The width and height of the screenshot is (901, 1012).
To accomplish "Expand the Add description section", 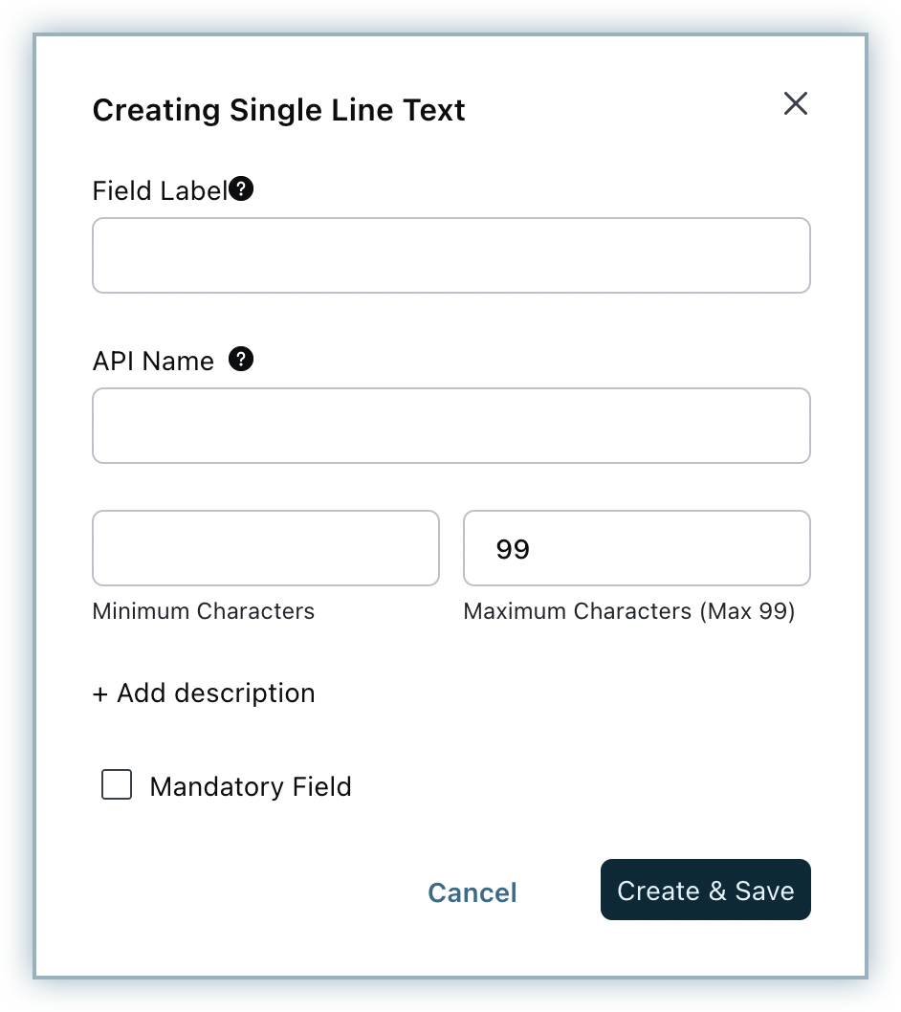I will (x=215, y=693).
